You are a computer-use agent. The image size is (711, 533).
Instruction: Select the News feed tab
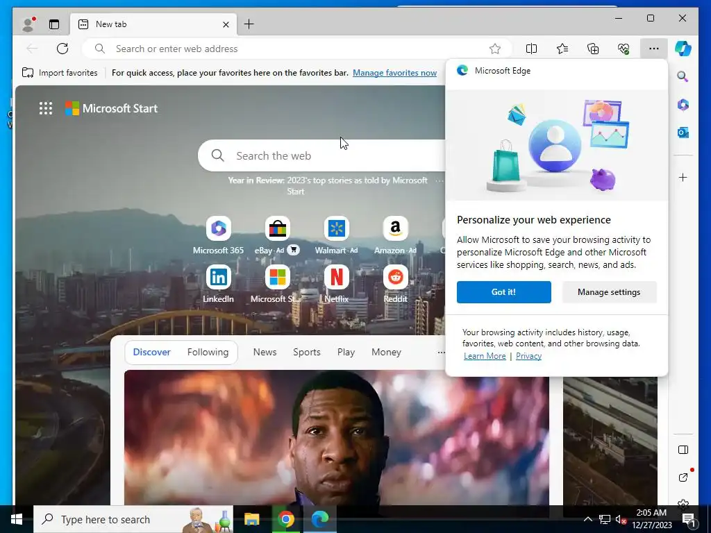265,352
